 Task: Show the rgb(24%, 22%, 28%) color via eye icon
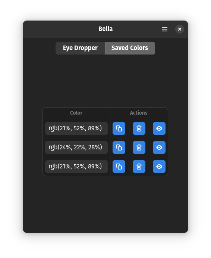(x=159, y=147)
